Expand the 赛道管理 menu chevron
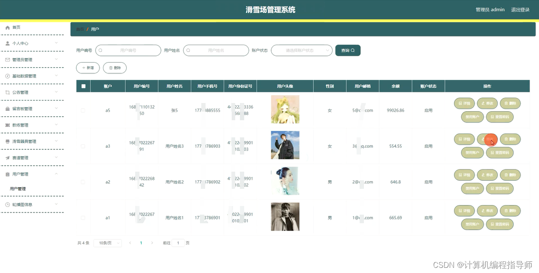Image resolution: width=539 pixels, height=273 pixels. [x=56, y=157]
